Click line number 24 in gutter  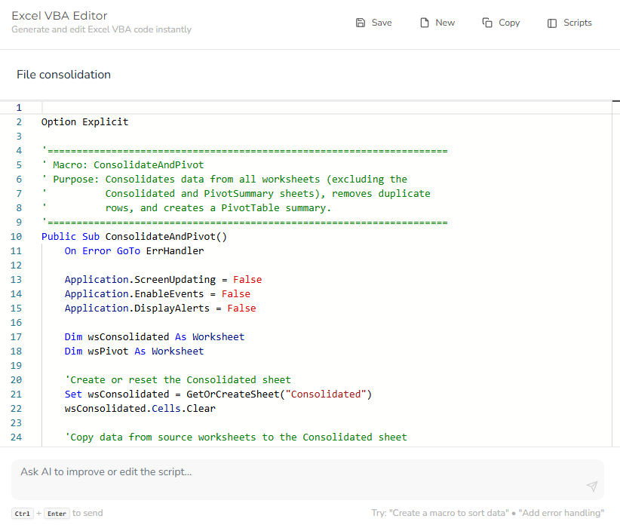(17, 437)
